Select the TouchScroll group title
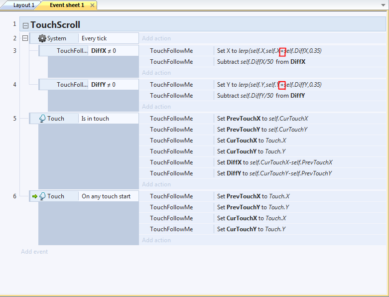 pos(55,25)
